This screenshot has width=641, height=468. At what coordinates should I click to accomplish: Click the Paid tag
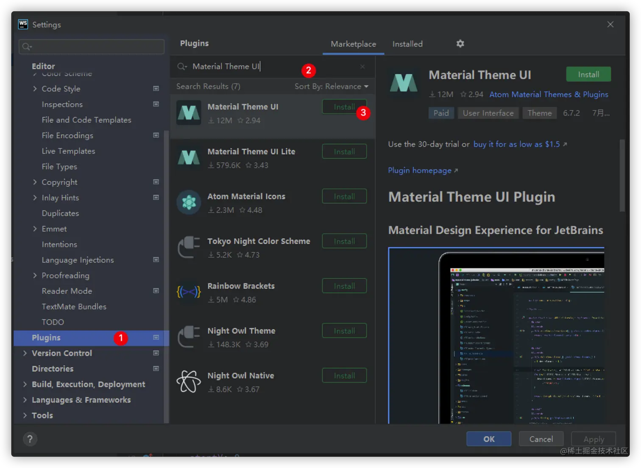coord(441,113)
